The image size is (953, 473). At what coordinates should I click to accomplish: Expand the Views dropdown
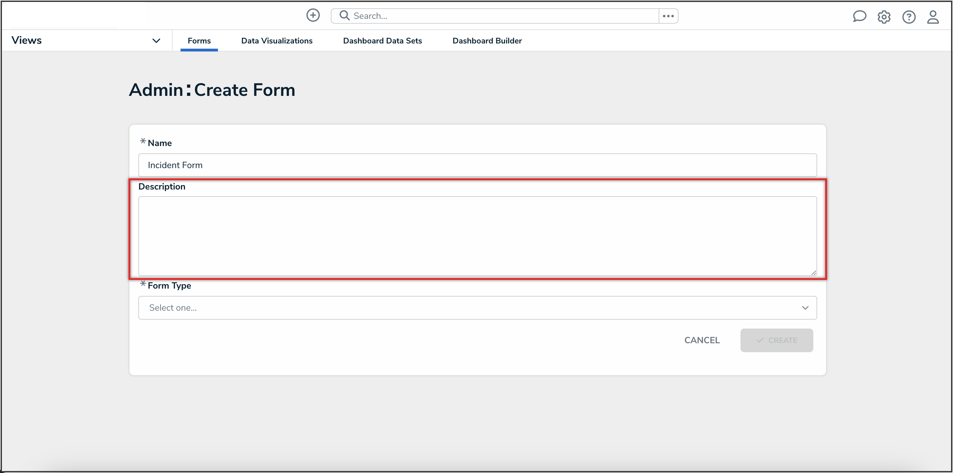(156, 40)
